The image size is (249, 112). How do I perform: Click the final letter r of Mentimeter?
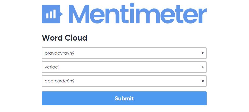click(202, 15)
